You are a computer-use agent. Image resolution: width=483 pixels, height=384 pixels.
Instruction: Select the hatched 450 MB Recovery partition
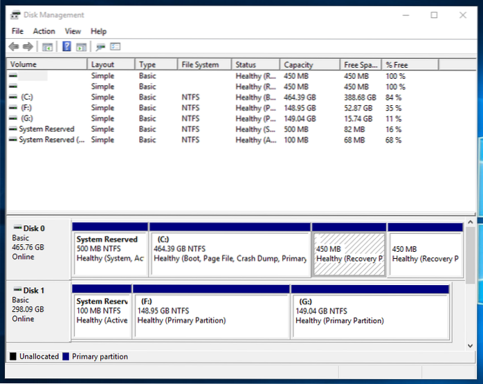(349, 254)
